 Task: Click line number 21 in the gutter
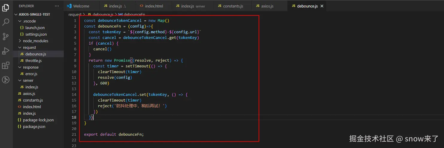point(74,134)
